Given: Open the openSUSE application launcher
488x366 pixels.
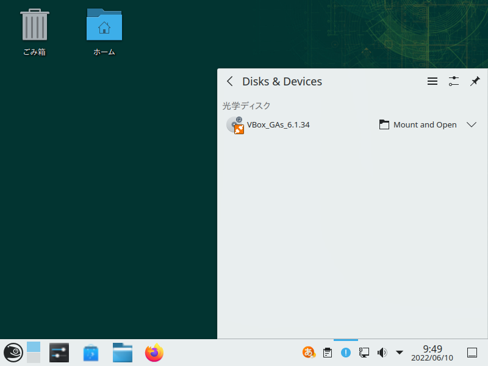Looking at the screenshot, I should pos(13,353).
